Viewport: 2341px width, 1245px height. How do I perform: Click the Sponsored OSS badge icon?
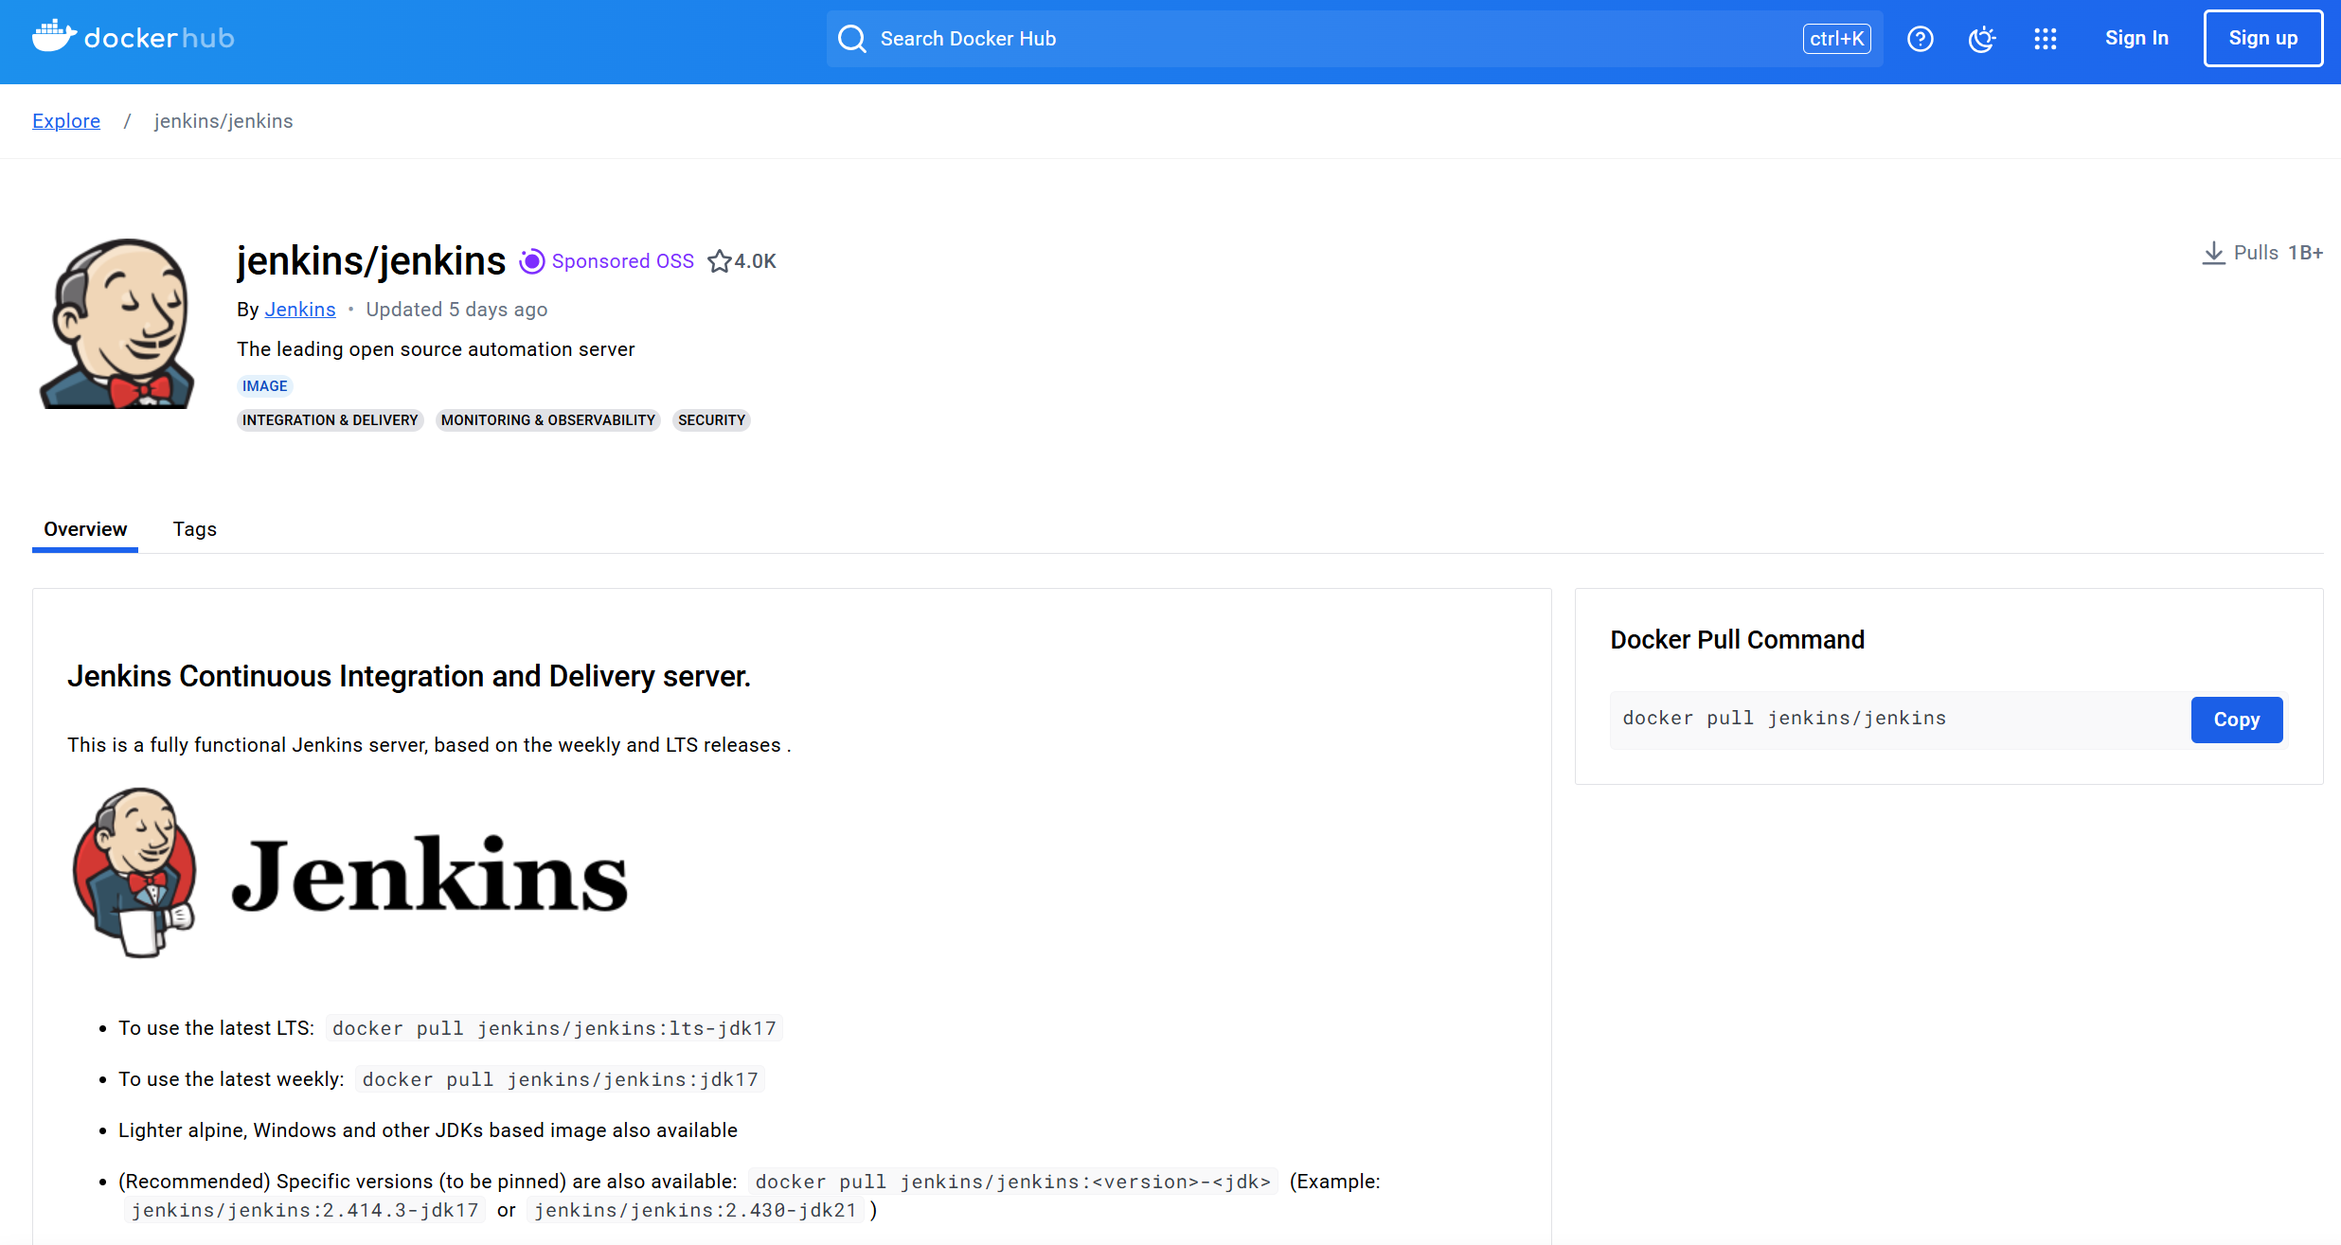(x=532, y=261)
